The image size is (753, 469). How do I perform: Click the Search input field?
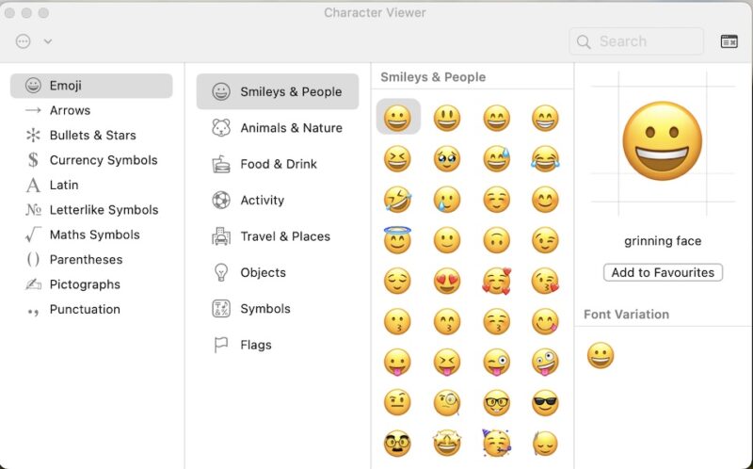pyautogui.click(x=647, y=41)
